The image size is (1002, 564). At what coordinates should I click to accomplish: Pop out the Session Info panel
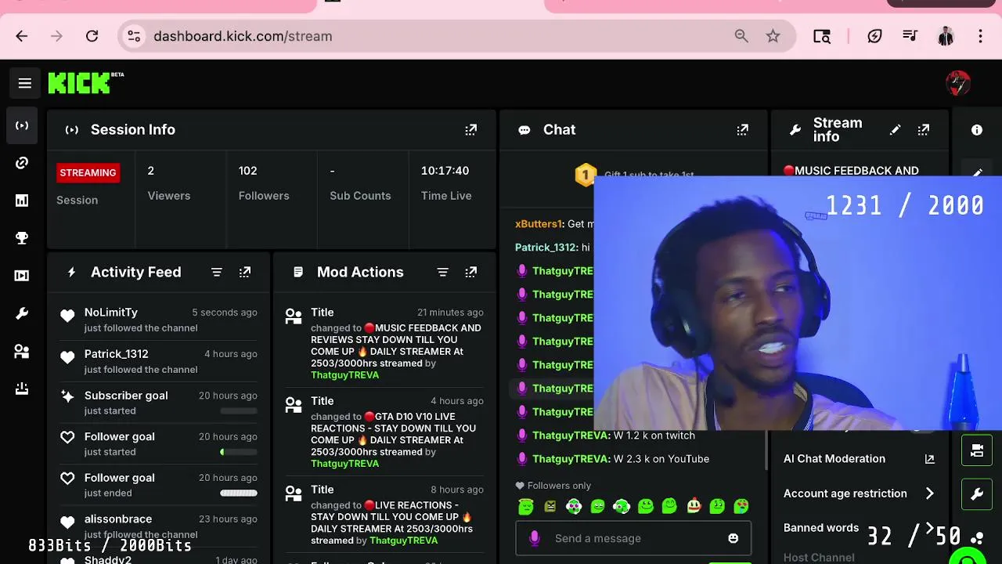(471, 130)
